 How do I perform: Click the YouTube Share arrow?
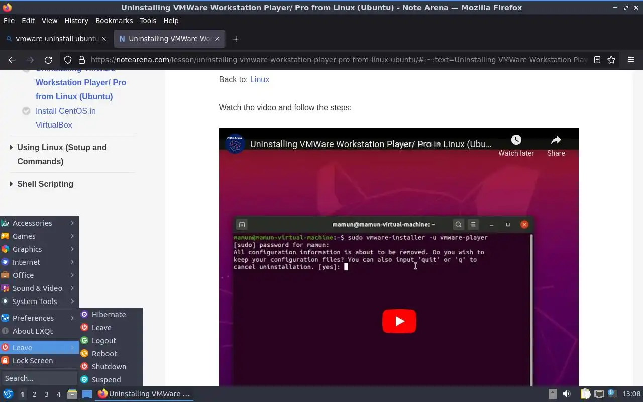click(x=556, y=140)
